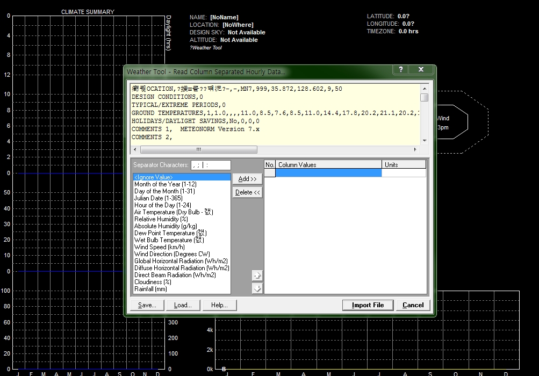The image size is (539, 376).
Task: Click the title bar question mark help icon
Action: (x=400, y=70)
